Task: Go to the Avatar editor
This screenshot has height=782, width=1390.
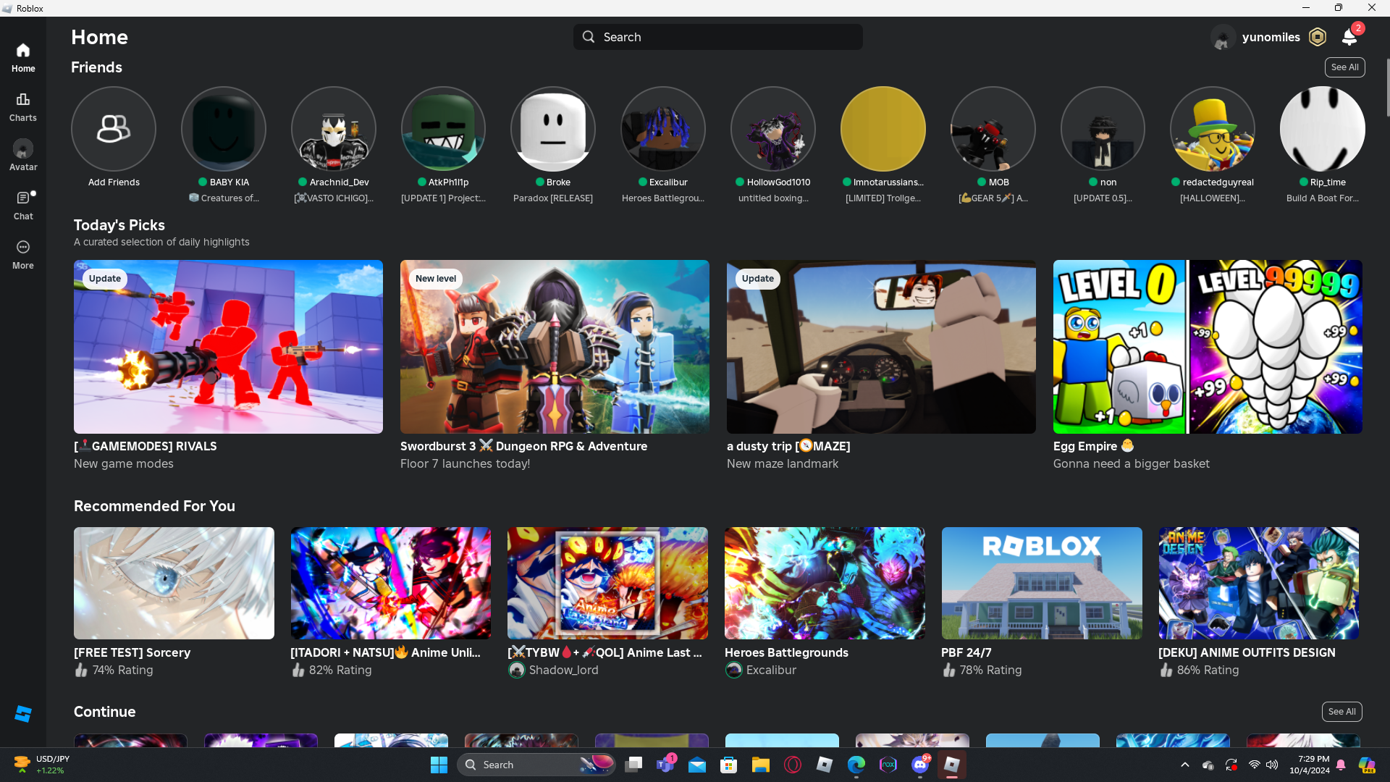Action: coord(23,156)
